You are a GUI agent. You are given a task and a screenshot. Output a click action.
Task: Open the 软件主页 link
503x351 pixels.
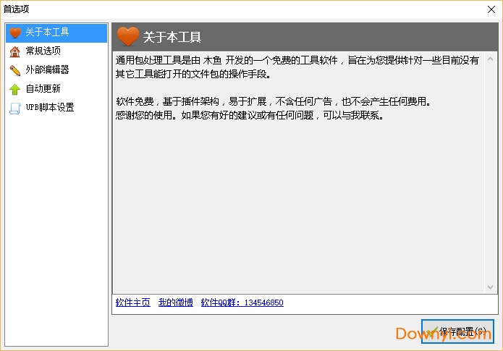click(133, 303)
